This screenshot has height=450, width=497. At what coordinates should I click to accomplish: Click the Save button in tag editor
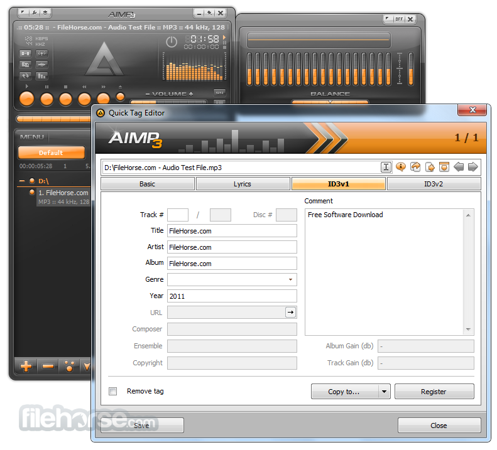tap(142, 426)
